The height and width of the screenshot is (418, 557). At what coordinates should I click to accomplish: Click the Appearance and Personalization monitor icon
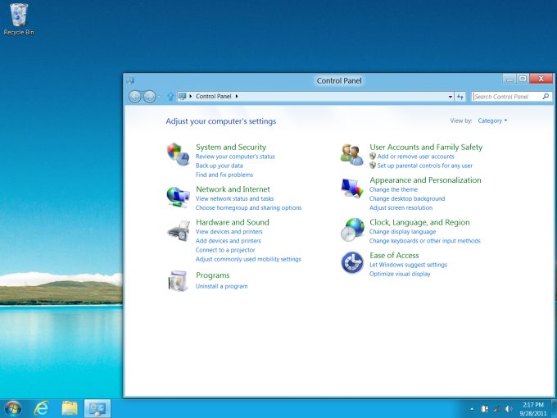352,189
